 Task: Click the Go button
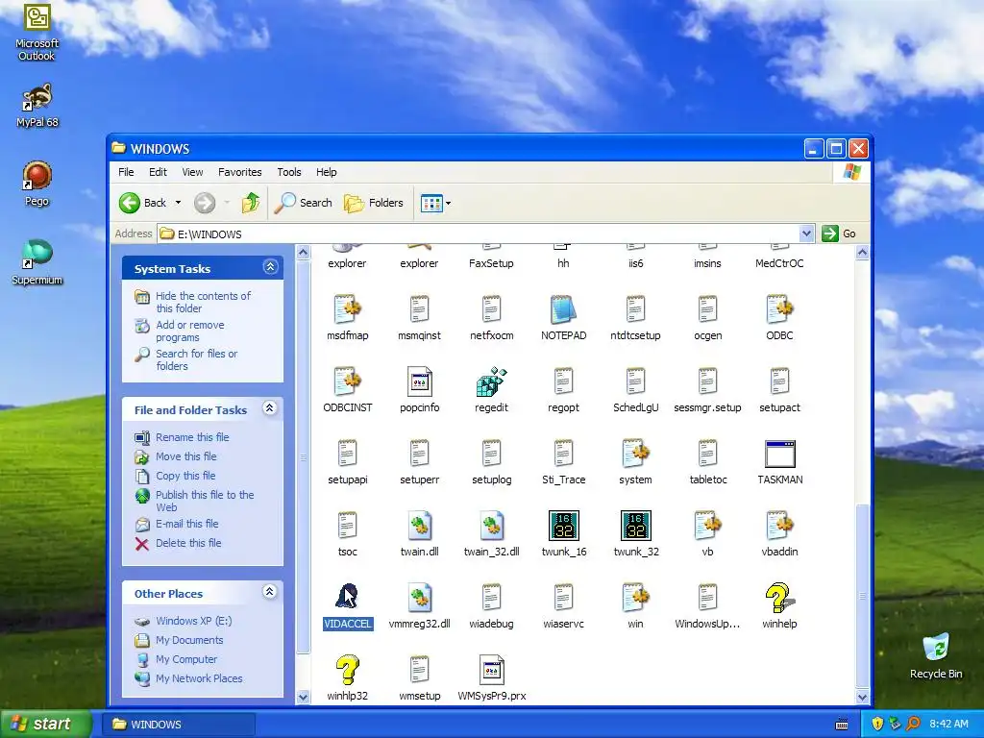click(x=839, y=234)
